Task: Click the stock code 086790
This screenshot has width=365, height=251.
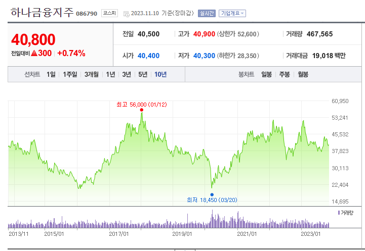Action: (87, 14)
